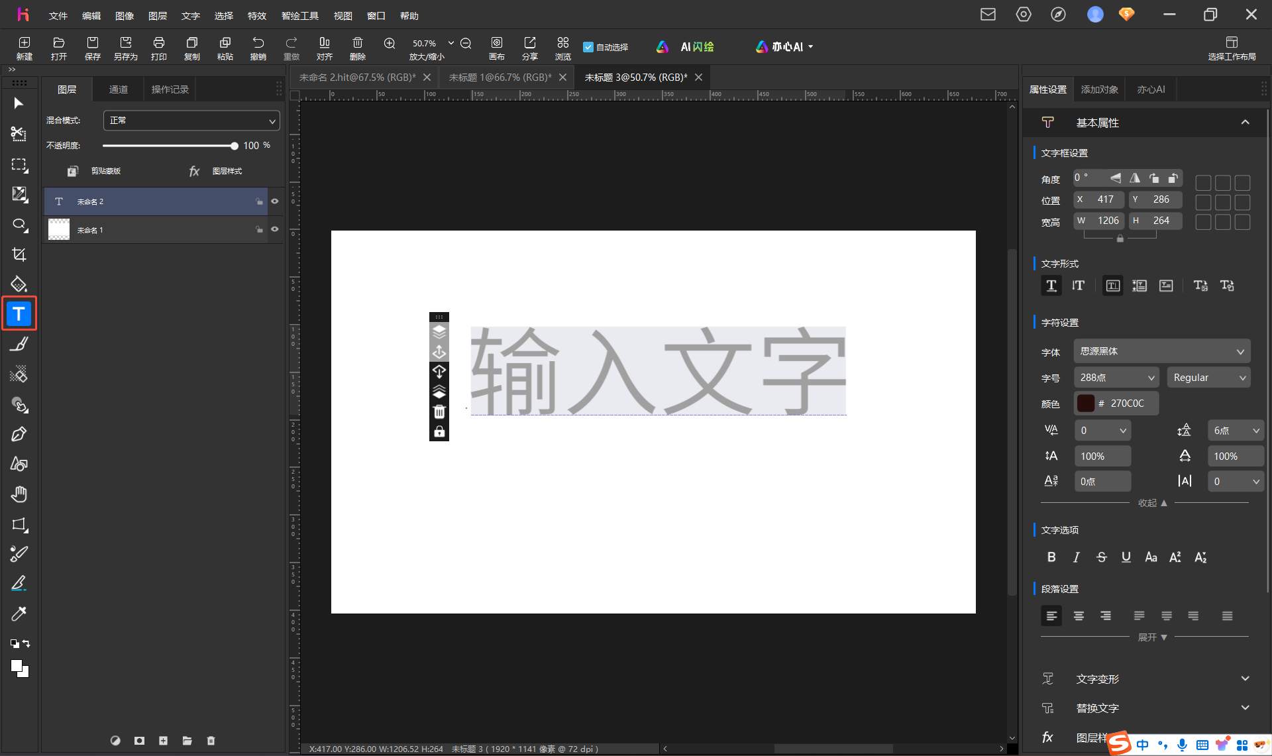Open the 特效 menu
This screenshot has width=1272, height=756.
[257, 15]
